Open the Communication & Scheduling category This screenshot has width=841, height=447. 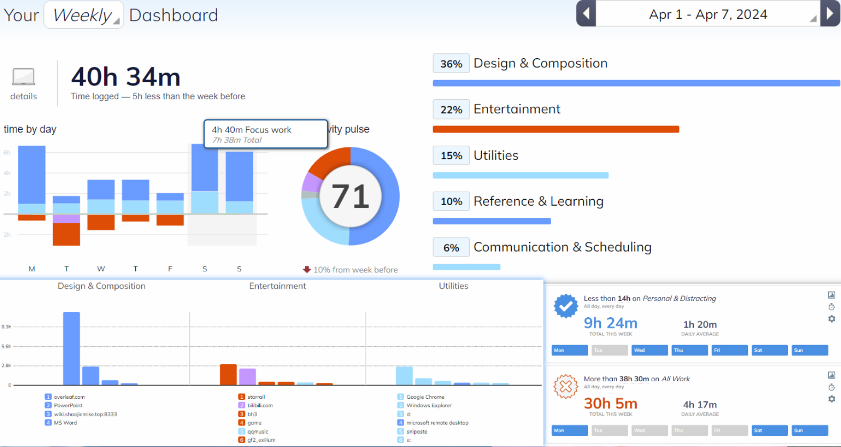[562, 247]
